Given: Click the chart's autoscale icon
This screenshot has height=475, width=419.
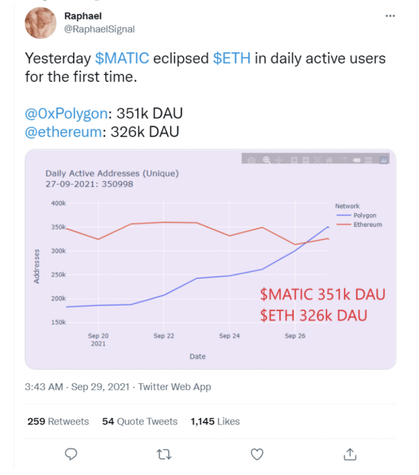Looking at the screenshot, I should (317, 160).
